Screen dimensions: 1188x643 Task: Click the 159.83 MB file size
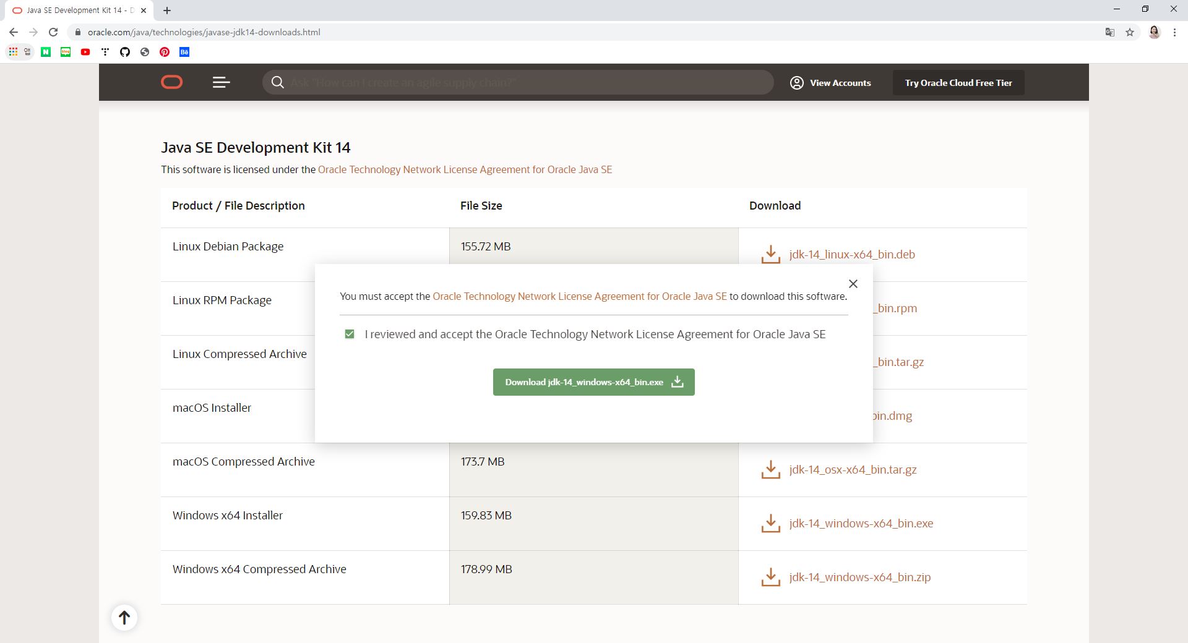coord(486,515)
